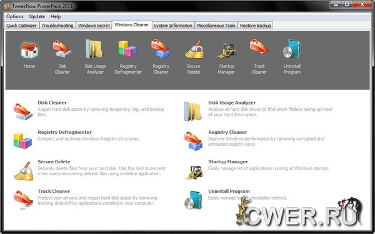Click 'Compact and optimize Windows Registry structures' text
The width and height of the screenshot is (375, 234).
click(89, 139)
